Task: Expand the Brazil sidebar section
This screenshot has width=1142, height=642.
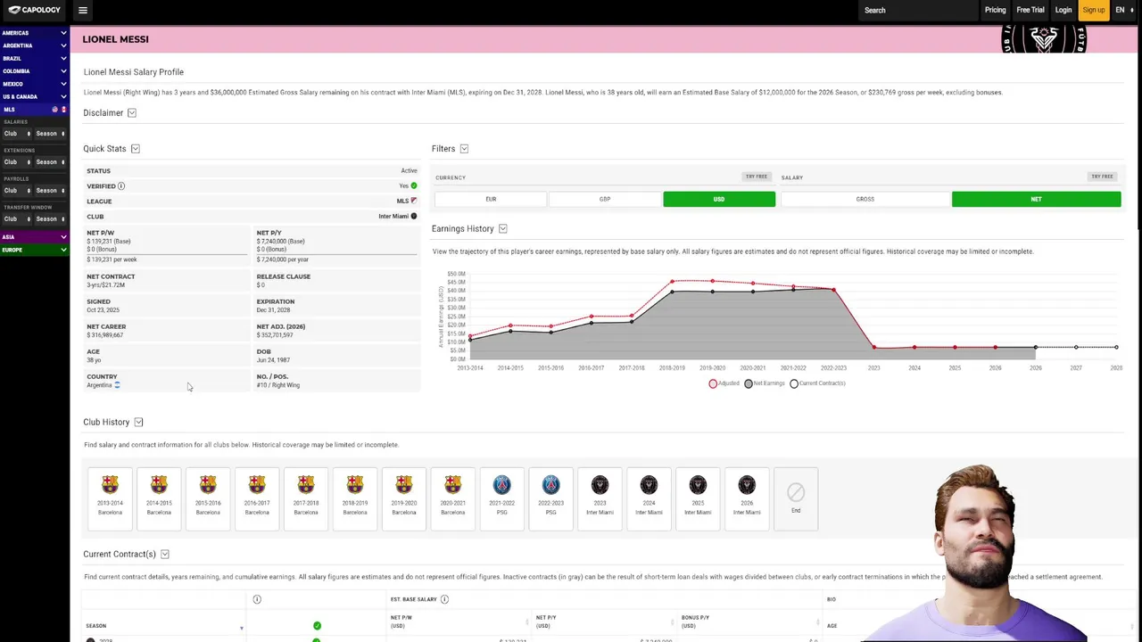Action: coord(35,58)
